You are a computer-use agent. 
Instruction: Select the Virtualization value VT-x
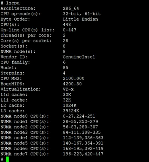68,89
